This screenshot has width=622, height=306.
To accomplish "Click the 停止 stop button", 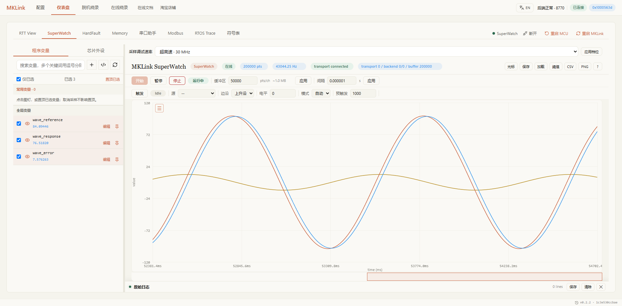I will pyautogui.click(x=177, y=81).
